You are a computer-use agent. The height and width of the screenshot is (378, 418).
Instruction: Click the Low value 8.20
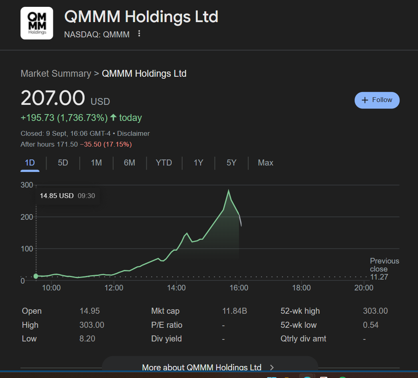87,339
